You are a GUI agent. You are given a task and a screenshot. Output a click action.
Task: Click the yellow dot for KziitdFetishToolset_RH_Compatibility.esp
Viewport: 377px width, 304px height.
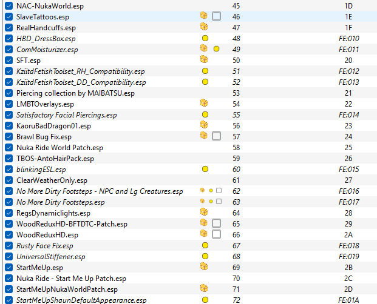205,71
